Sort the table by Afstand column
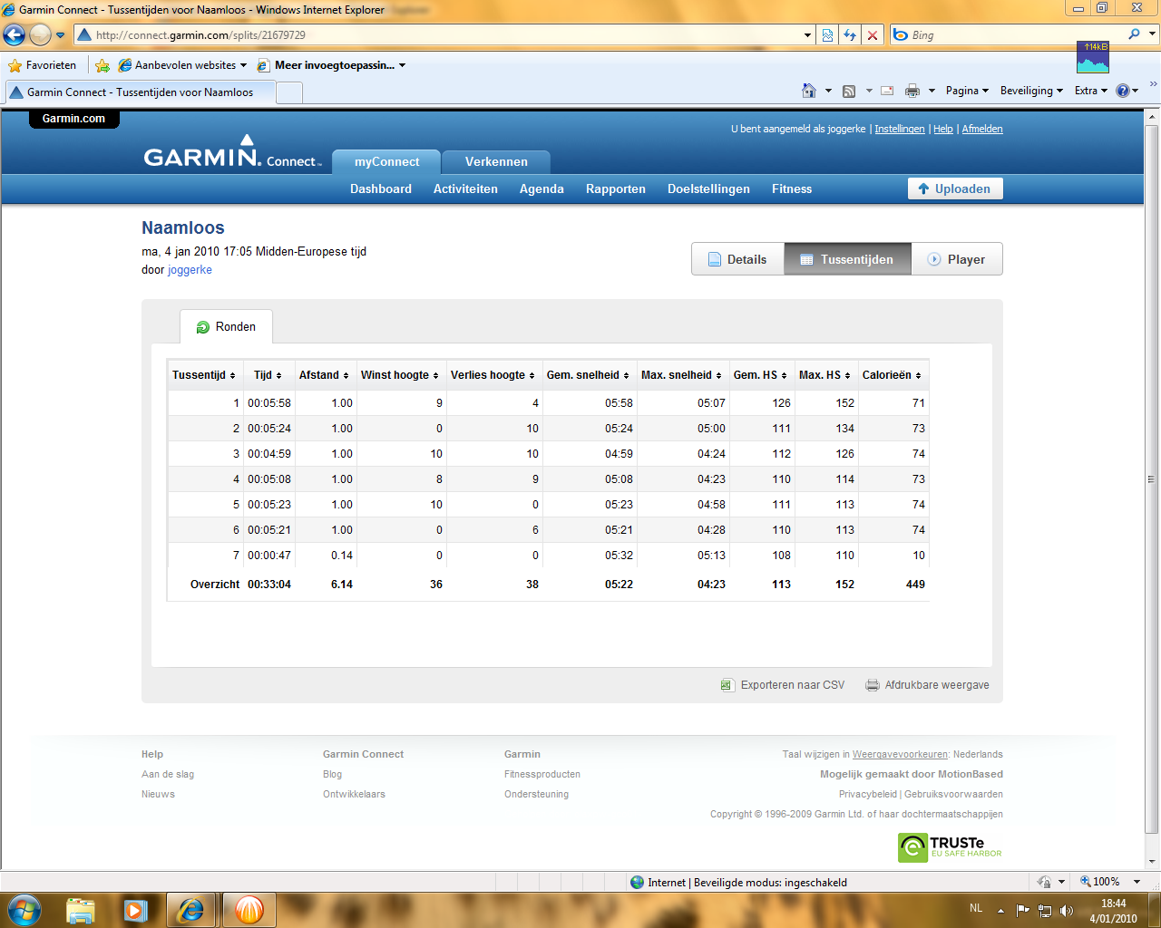The width and height of the screenshot is (1161, 928). [324, 375]
